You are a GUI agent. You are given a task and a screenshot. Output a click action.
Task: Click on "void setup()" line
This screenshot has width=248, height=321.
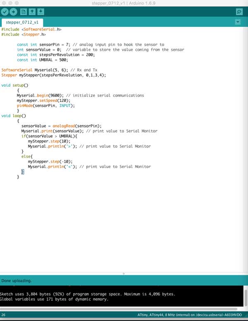point(15,85)
